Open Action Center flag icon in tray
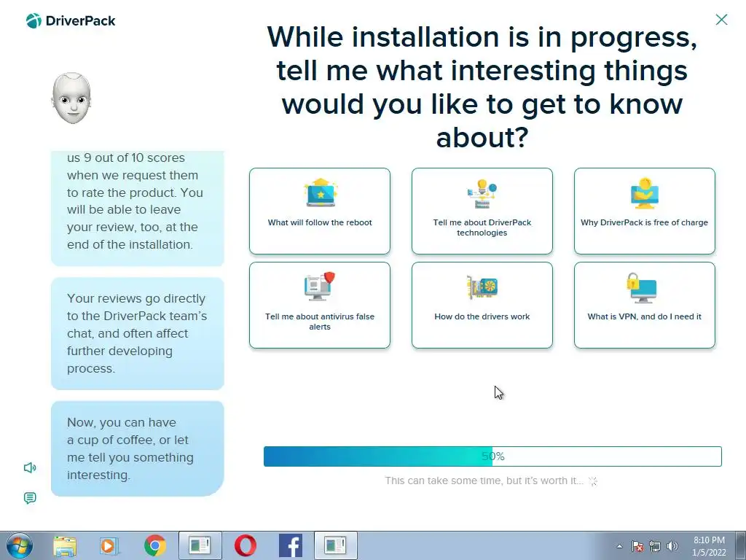This screenshot has height=560, width=746. (x=637, y=546)
